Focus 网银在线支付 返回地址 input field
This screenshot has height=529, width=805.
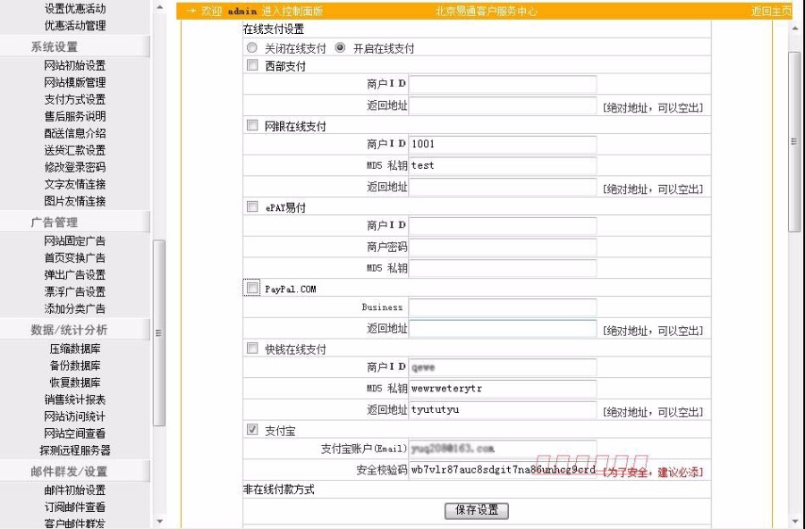coord(503,188)
